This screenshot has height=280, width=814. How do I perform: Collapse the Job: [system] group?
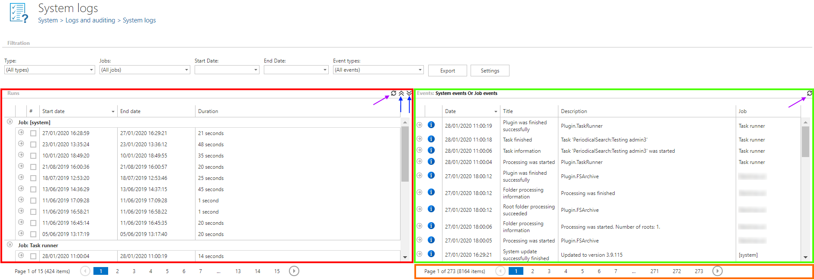pyautogui.click(x=10, y=122)
